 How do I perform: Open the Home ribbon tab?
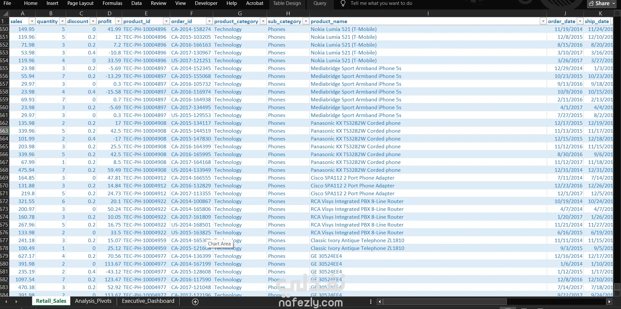click(31, 3)
